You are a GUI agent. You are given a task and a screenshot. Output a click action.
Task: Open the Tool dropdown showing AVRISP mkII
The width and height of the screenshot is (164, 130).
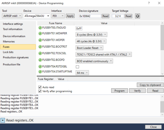click(12, 16)
